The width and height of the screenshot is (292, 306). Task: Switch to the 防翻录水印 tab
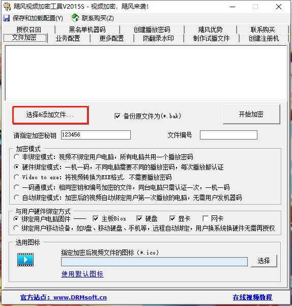[x=159, y=38]
